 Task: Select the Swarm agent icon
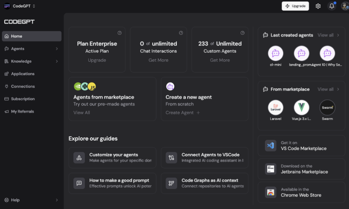point(327,107)
